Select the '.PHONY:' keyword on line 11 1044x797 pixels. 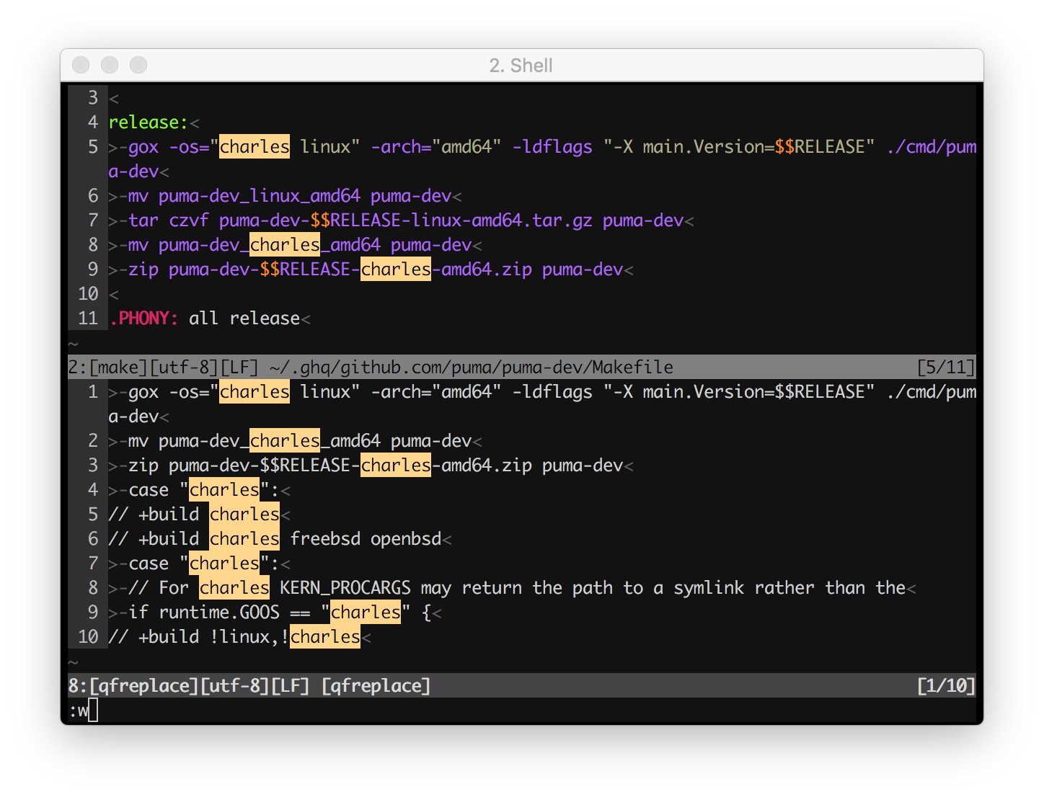tap(144, 319)
